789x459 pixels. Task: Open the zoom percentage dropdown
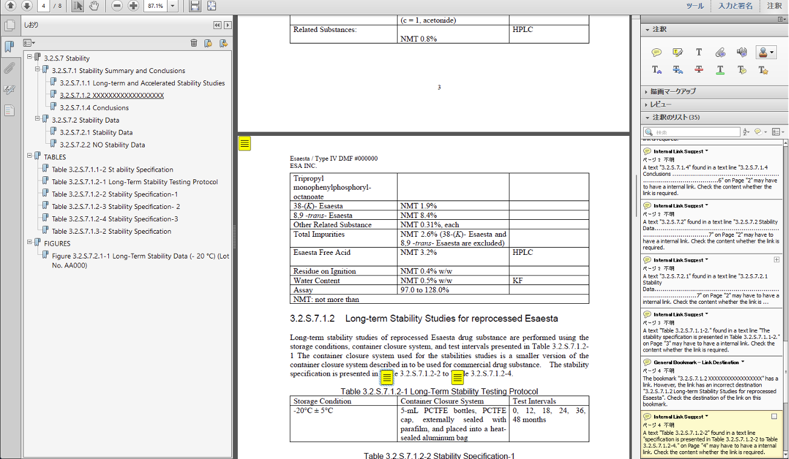(173, 6)
